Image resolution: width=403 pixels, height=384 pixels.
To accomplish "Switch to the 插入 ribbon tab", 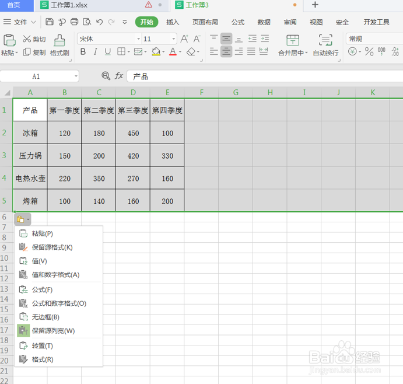I will 173,22.
